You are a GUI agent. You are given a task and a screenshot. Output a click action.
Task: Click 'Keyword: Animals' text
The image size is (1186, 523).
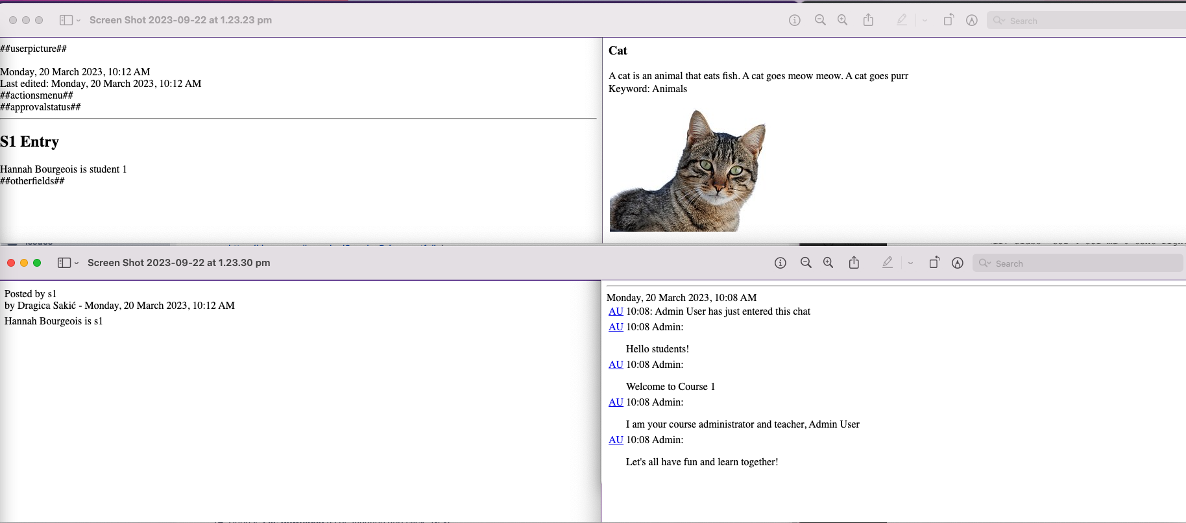click(647, 89)
